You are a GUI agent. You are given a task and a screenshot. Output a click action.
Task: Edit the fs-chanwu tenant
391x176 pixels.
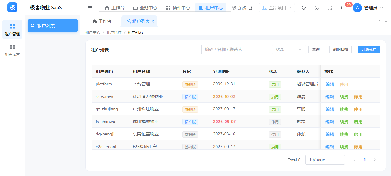point(330,122)
